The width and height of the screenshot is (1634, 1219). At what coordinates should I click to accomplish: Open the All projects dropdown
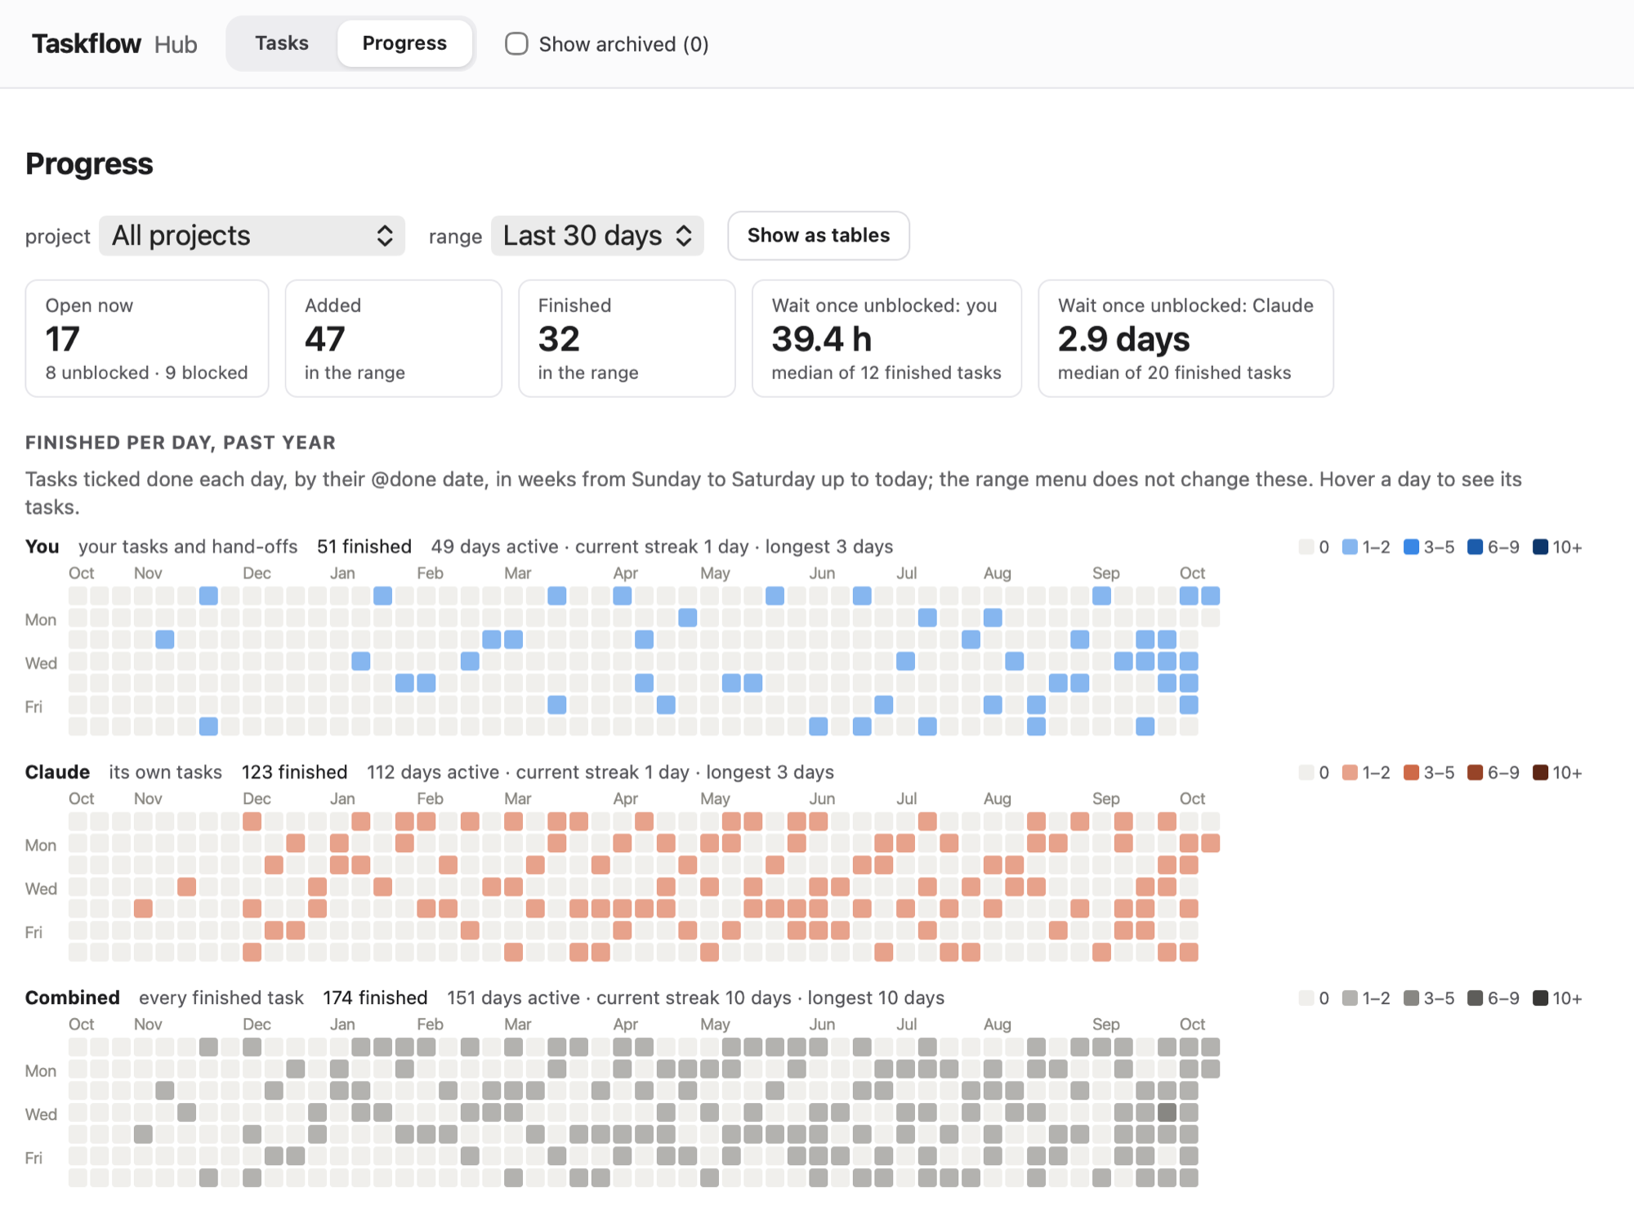coord(252,236)
